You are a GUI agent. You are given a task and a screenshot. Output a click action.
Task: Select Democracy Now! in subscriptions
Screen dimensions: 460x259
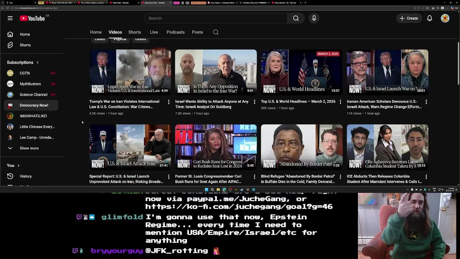(x=30, y=105)
